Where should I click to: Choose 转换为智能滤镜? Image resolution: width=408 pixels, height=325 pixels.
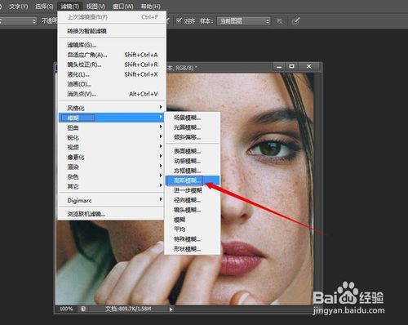click(111, 31)
